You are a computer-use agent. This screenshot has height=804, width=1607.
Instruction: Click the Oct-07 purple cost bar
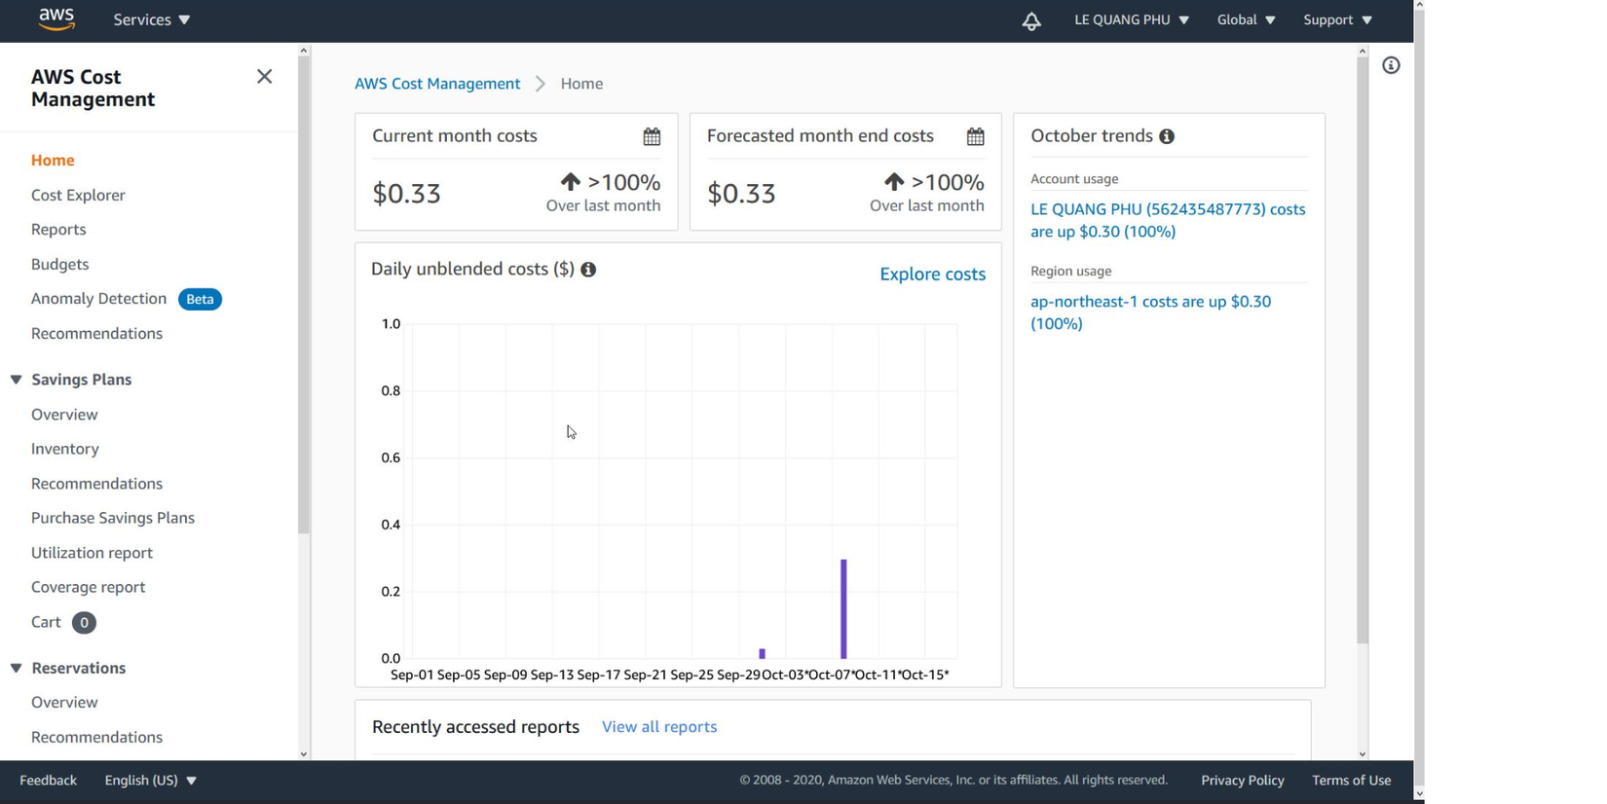pos(843,608)
